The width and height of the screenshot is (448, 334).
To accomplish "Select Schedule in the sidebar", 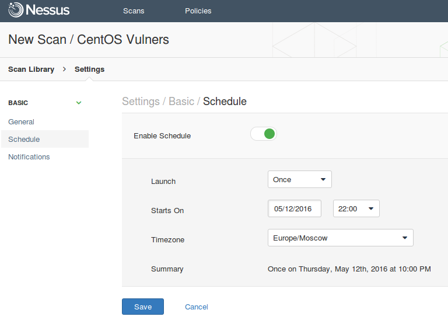I will coord(45,139).
